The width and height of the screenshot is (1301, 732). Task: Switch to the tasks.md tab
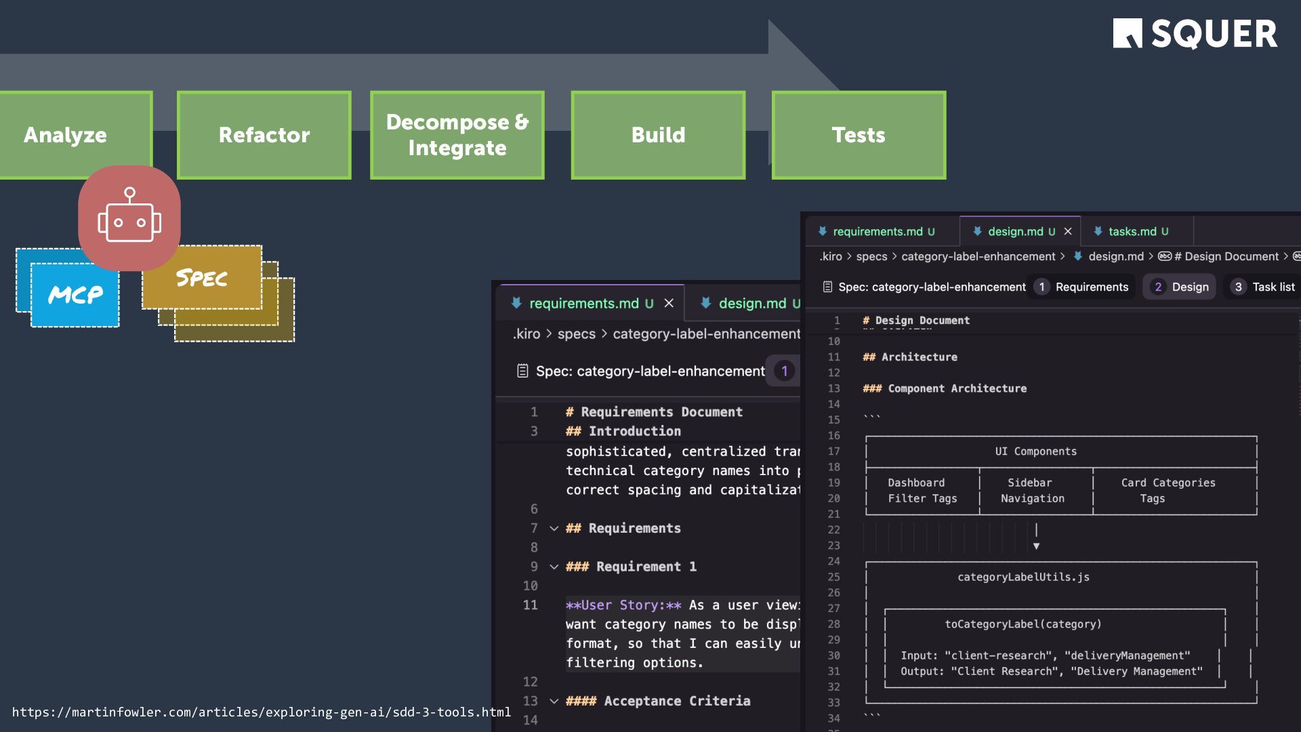[x=1132, y=231]
